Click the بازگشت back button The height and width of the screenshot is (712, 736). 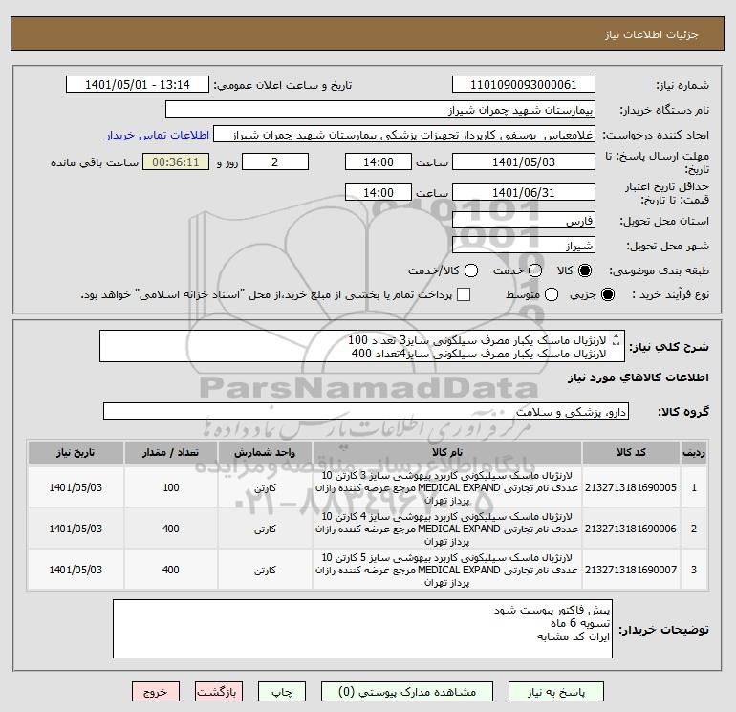tap(219, 692)
